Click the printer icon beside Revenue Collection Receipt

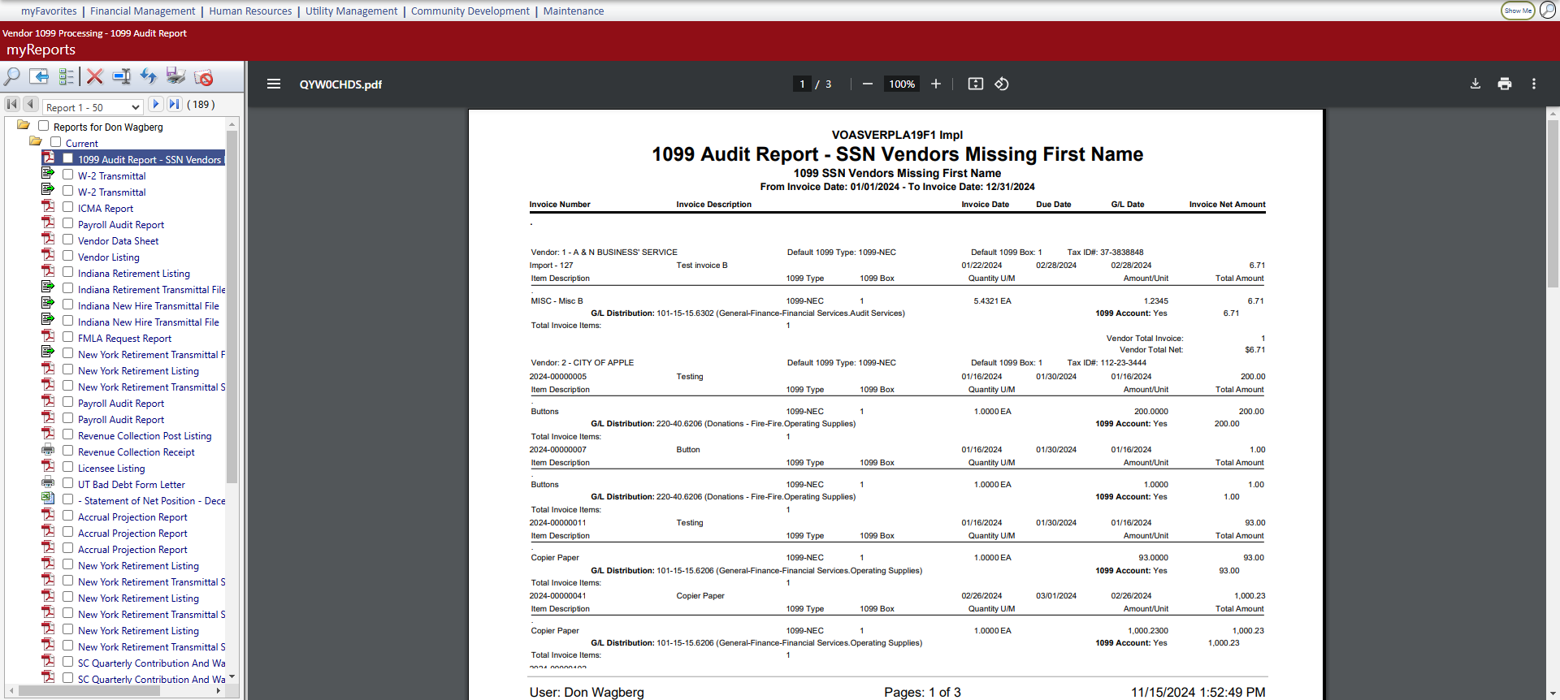[x=48, y=451]
